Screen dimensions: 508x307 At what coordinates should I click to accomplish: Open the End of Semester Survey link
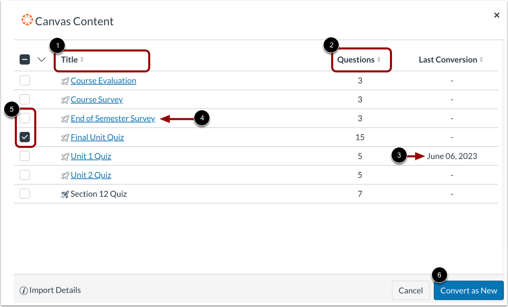112,118
